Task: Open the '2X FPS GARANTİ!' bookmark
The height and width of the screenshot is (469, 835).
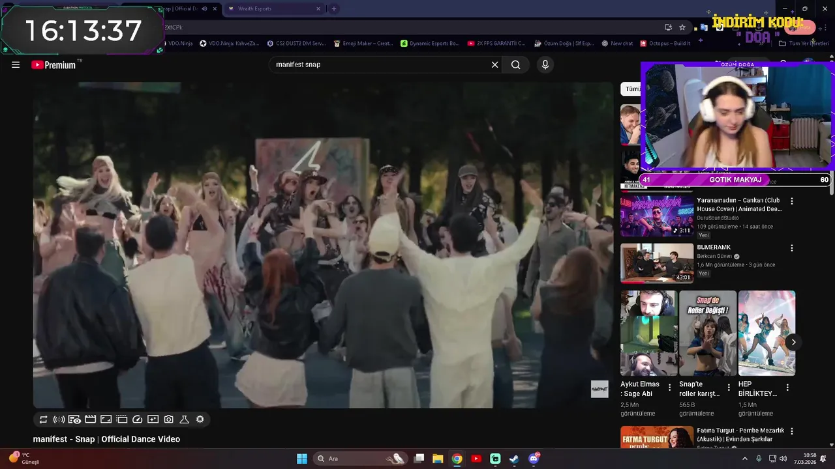Action: [x=496, y=44]
